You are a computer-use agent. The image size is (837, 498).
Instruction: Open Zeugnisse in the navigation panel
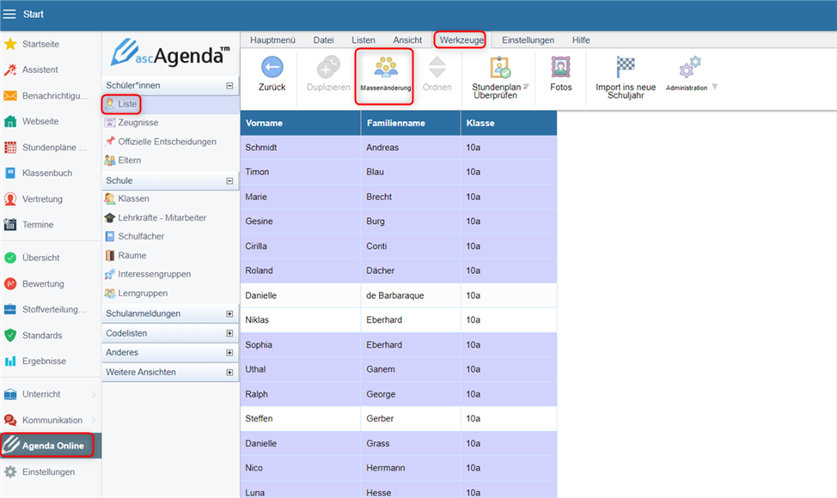[138, 123]
